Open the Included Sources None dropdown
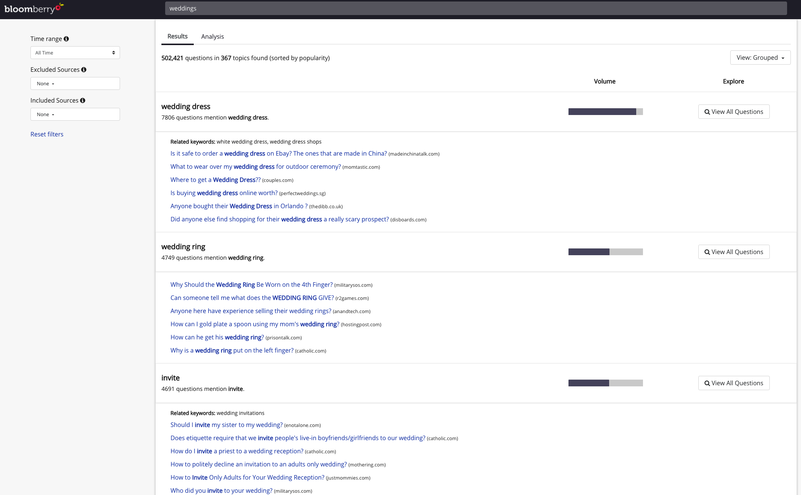Screen dimensions: 801x495 [75, 114]
